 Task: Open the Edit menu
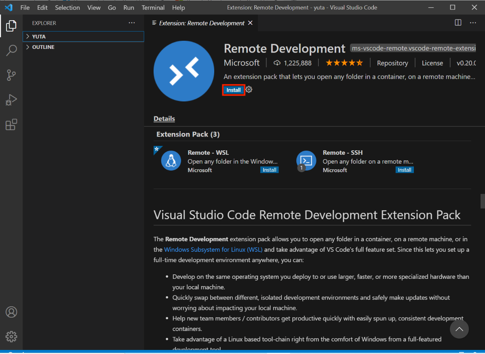(x=42, y=7)
